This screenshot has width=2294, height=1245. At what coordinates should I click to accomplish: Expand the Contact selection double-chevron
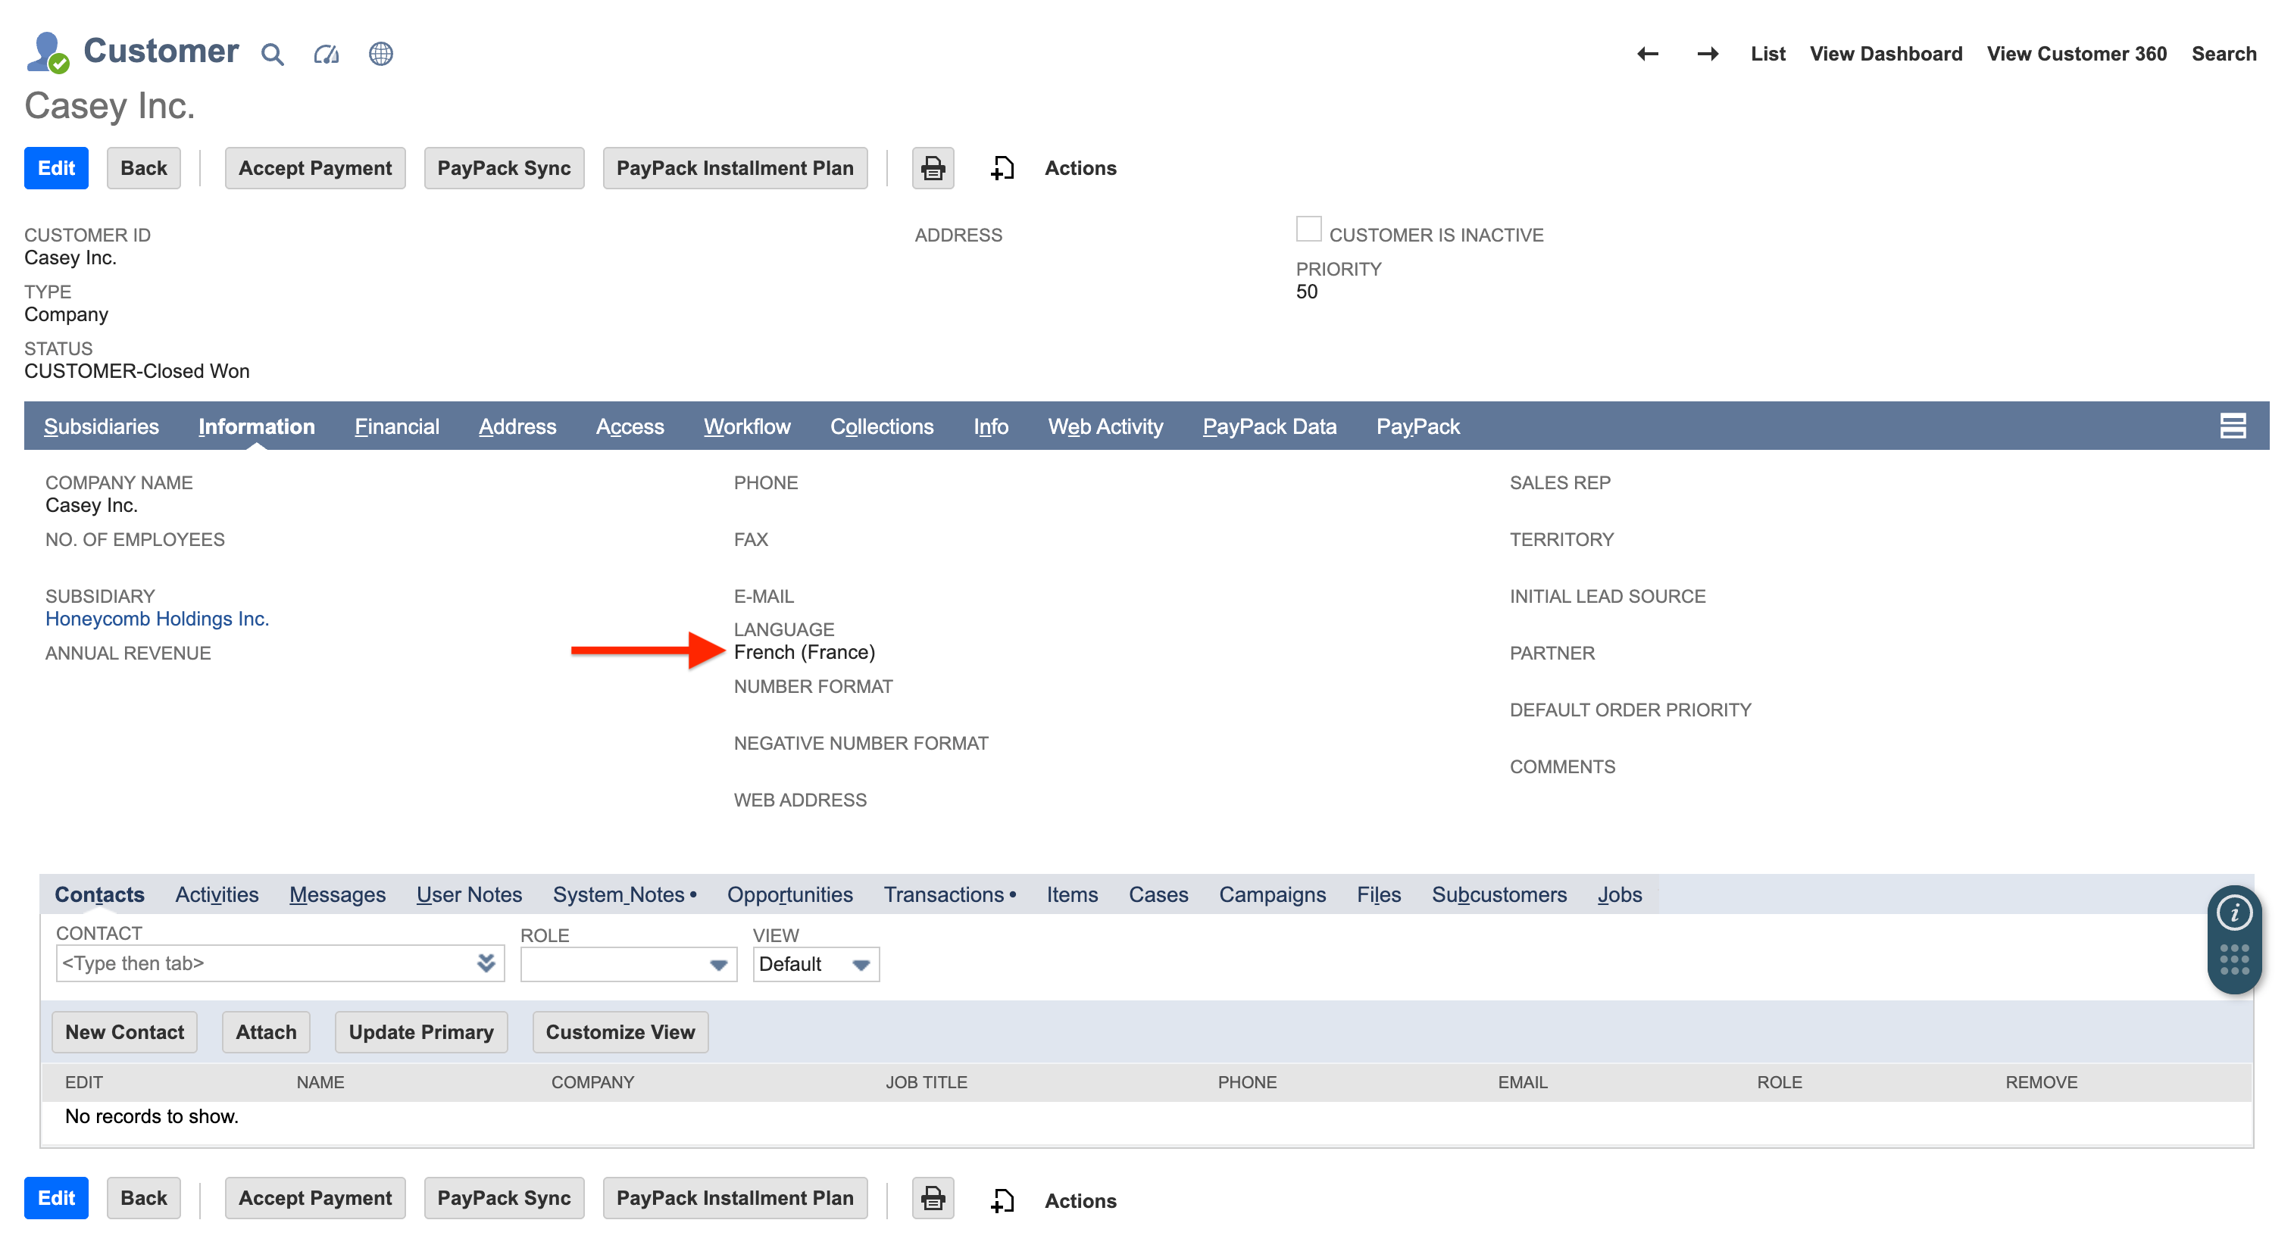(x=486, y=963)
